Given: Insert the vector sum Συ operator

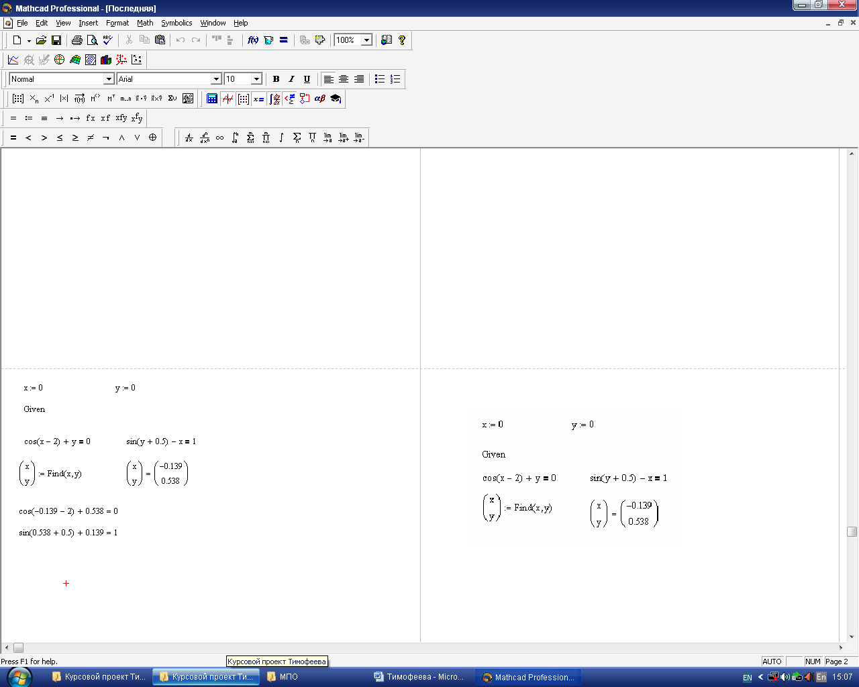Looking at the screenshot, I should pyautogui.click(x=172, y=99).
